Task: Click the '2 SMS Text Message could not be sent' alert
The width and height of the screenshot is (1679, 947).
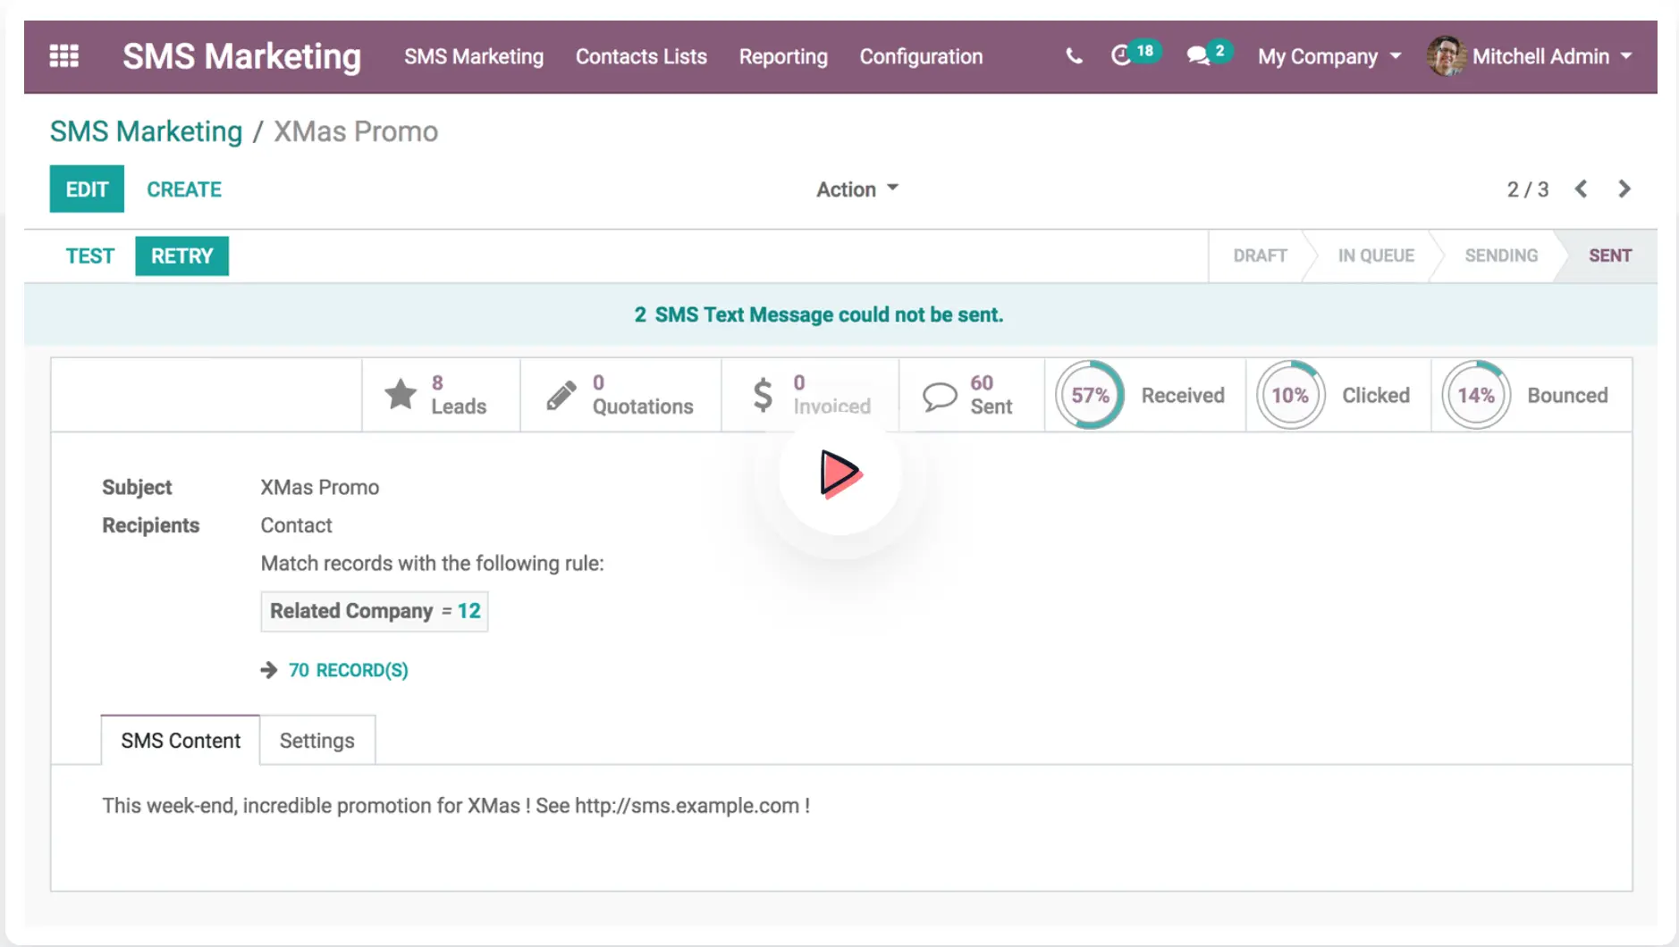Action: tap(819, 314)
